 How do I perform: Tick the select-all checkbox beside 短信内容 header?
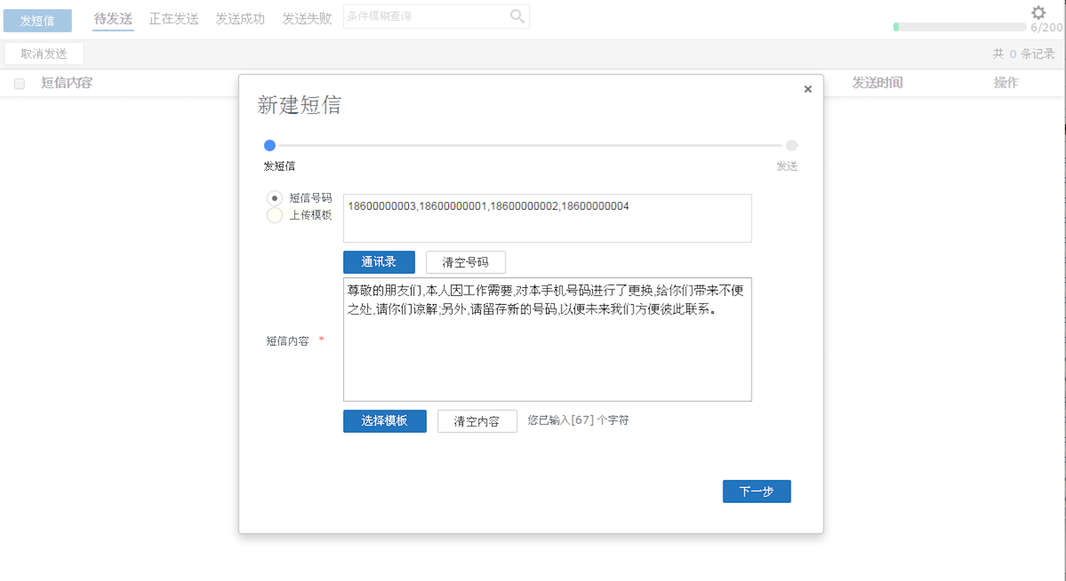click(x=19, y=84)
